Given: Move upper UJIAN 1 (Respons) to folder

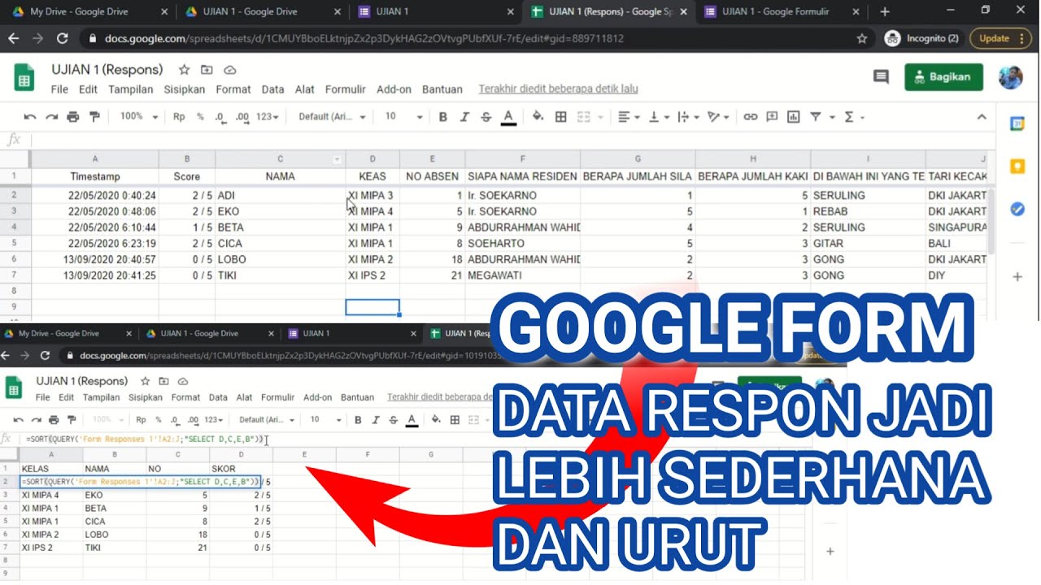Looking at the screenshot, I should pos(207,70).
